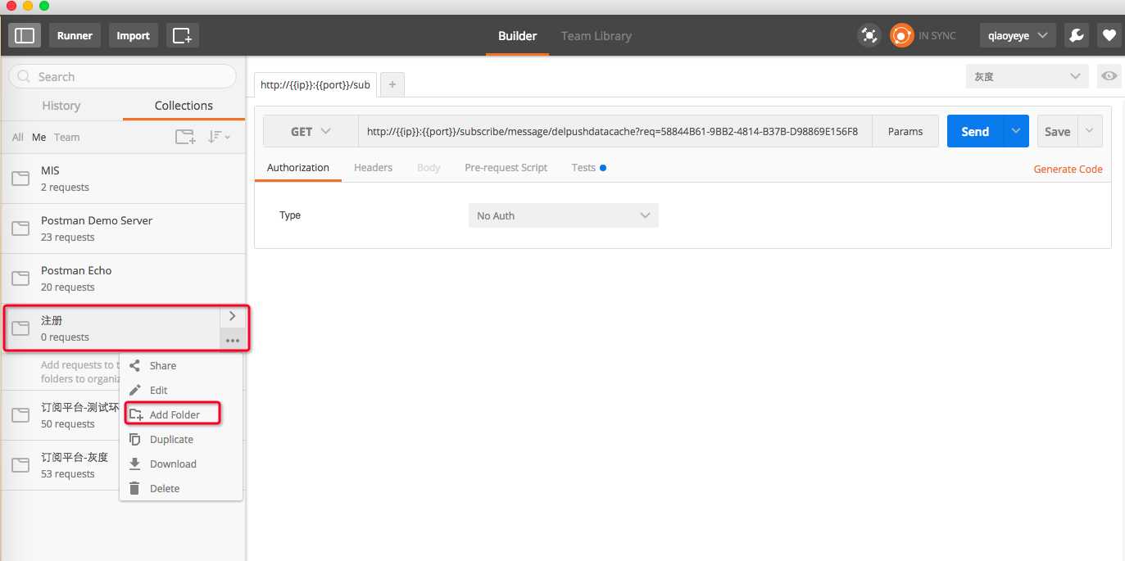Open Headers tab
1125x561 pixels.
pyautogui.click(x=373, y=167)
